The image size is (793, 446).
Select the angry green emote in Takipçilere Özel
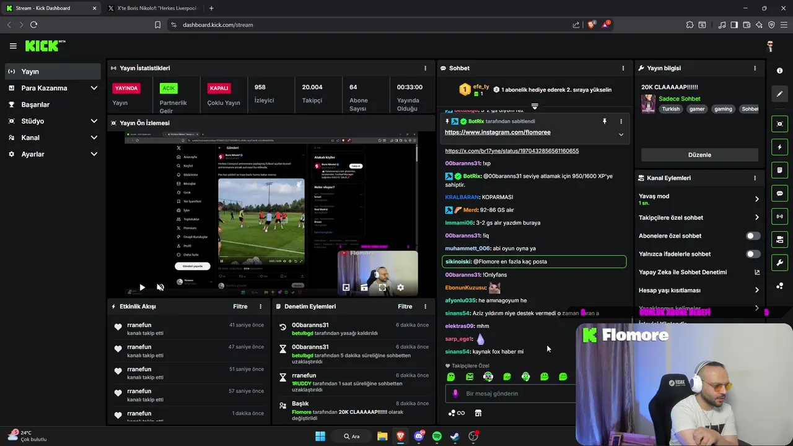[470, 377]
